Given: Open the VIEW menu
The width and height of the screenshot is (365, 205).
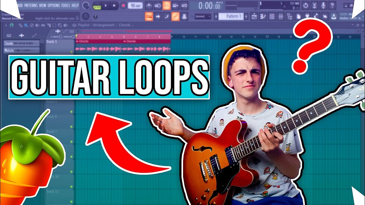Looking at the screenshot, I should (42, 5).
